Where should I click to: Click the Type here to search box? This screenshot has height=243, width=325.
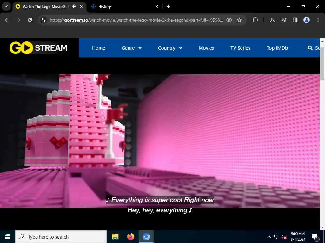61,237
